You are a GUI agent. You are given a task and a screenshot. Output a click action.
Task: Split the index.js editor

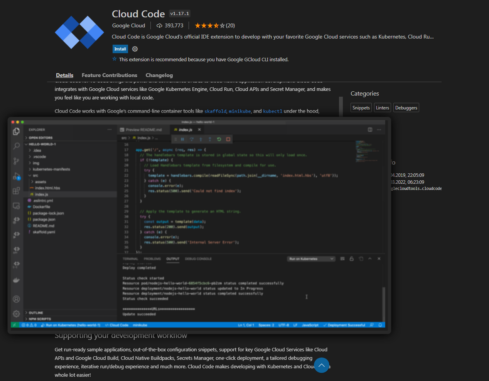(x=370, y=129)
